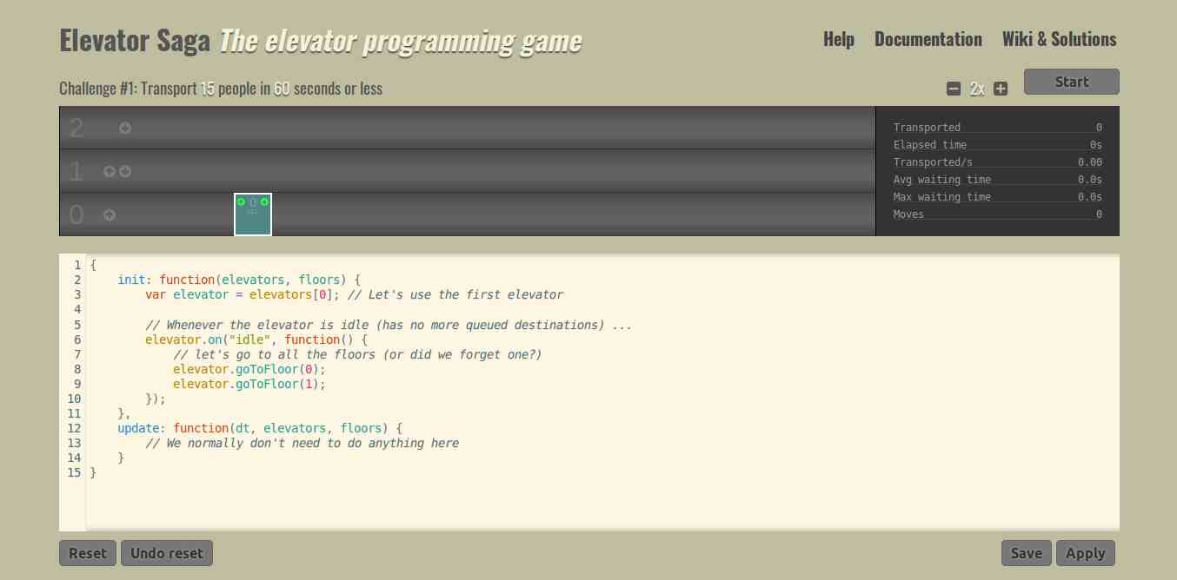Image resolution: width=1177 pixels, height=580 pixels.
Task: Open the Help page
Action: click(x=839, y=39)
